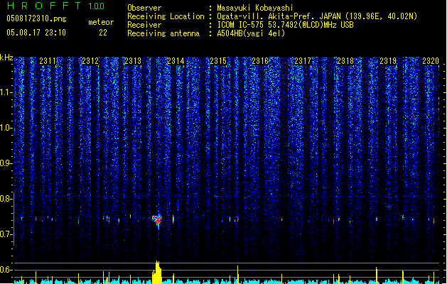Click the kHz axis unit label
447x284 pixels.
tap(6, 58)
